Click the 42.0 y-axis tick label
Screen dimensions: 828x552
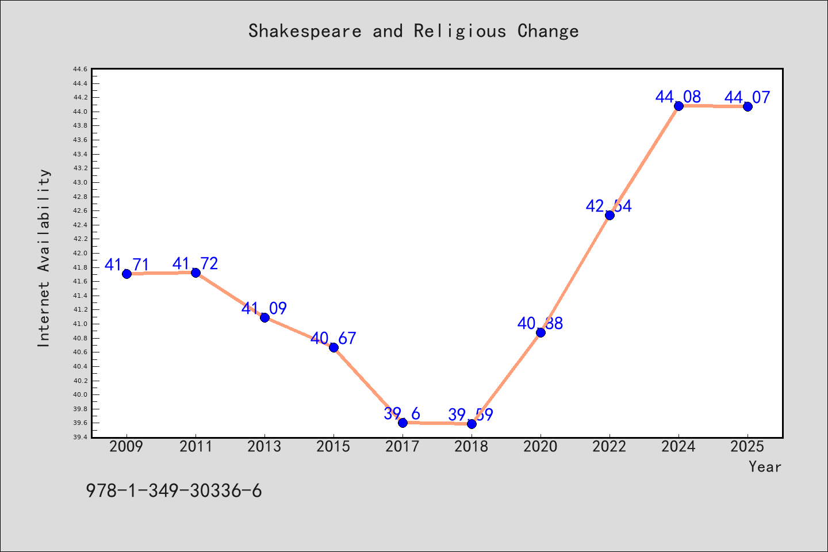pos(80,253)
